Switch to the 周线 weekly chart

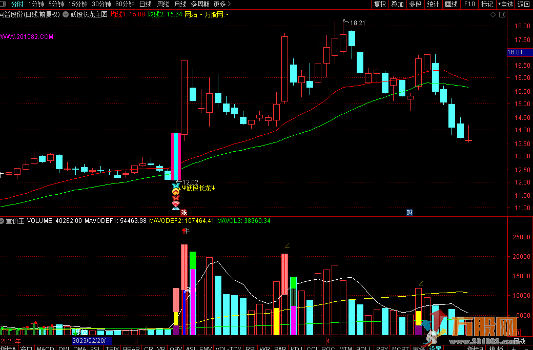(162, 4)
